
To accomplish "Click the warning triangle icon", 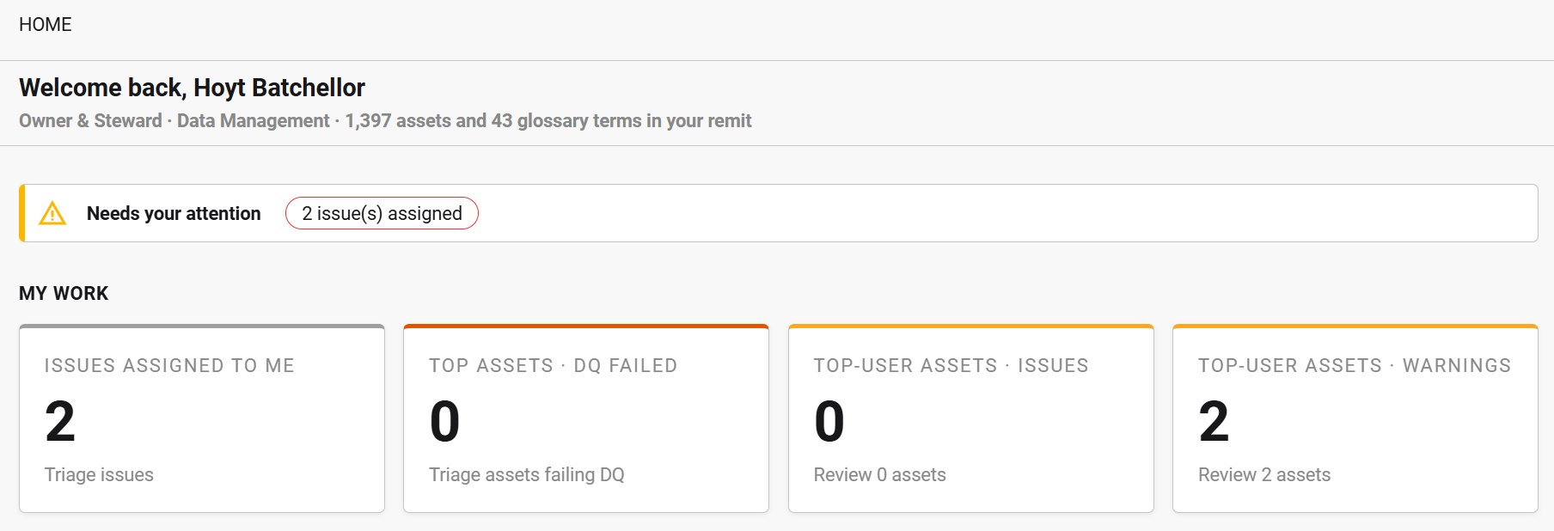I will (52, 213).
